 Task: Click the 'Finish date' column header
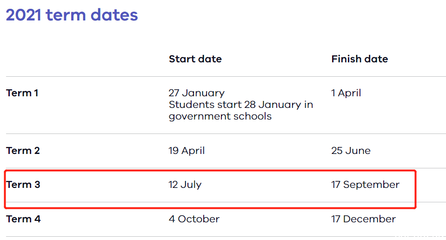coord(359,59)
